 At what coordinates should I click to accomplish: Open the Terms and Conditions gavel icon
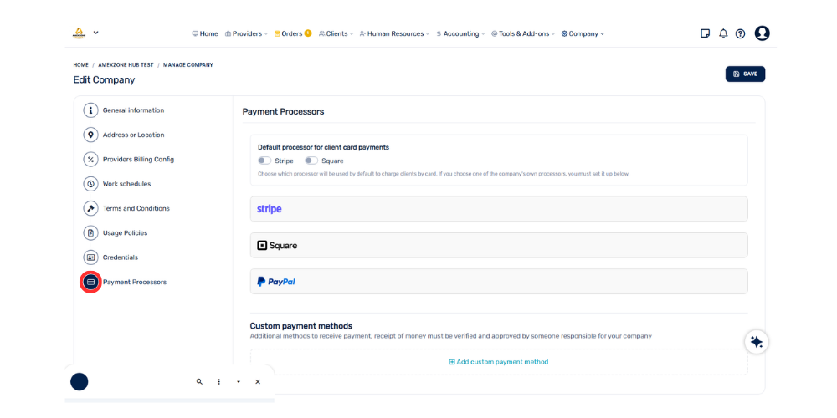[90, 208]
